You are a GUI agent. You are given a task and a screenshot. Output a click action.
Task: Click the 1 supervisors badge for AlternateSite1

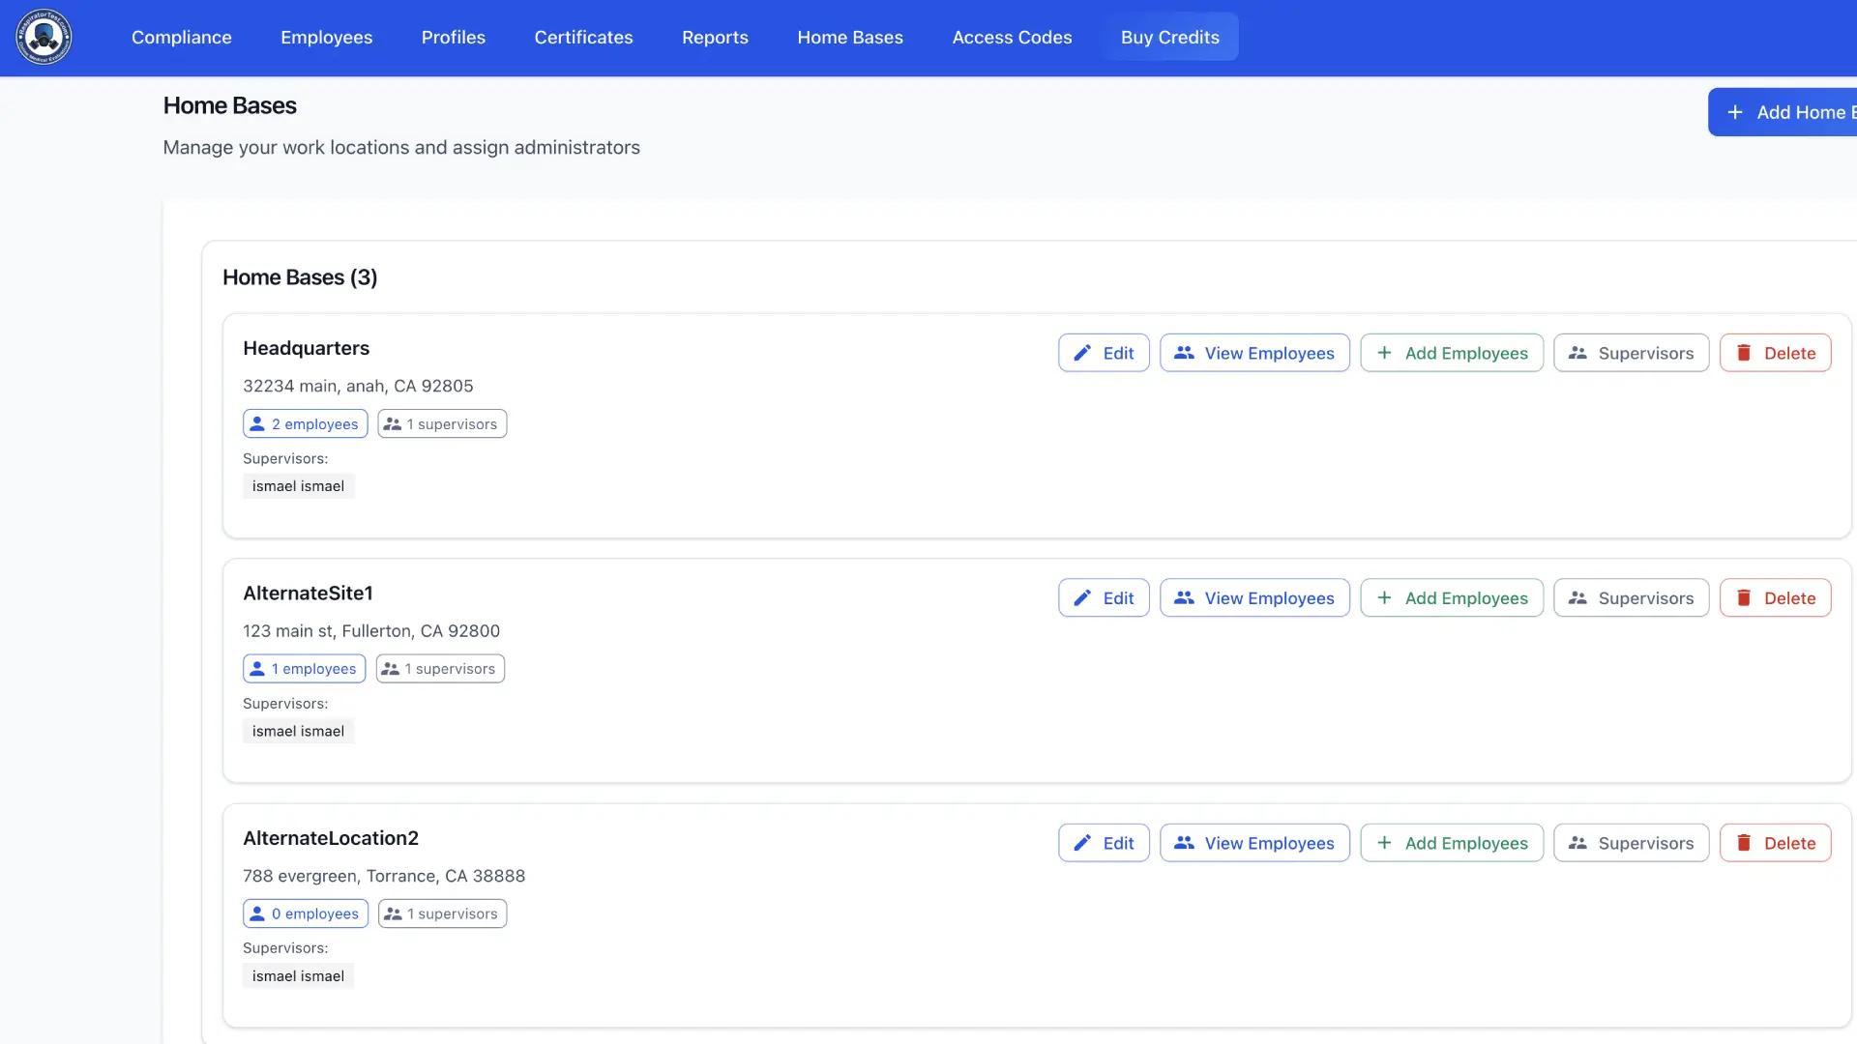click(439, 668)
